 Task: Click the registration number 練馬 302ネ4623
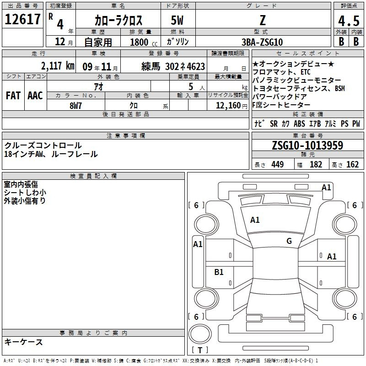pos(173,66)
